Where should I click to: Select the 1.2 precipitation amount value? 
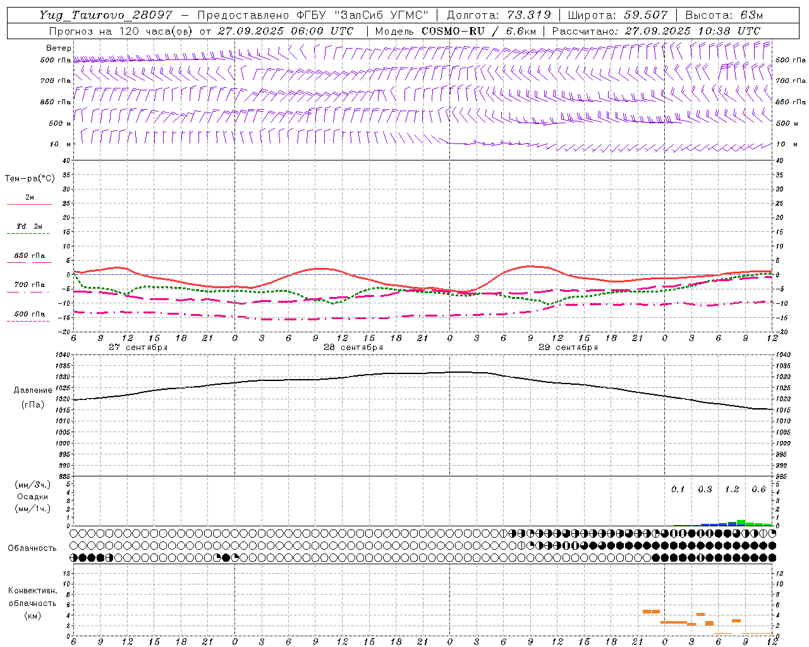732,490
